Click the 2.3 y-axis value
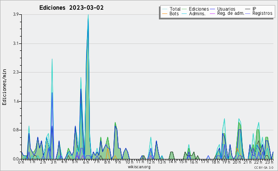The width and height of the screenshot is (278, 171). click(x=16, y=72)
